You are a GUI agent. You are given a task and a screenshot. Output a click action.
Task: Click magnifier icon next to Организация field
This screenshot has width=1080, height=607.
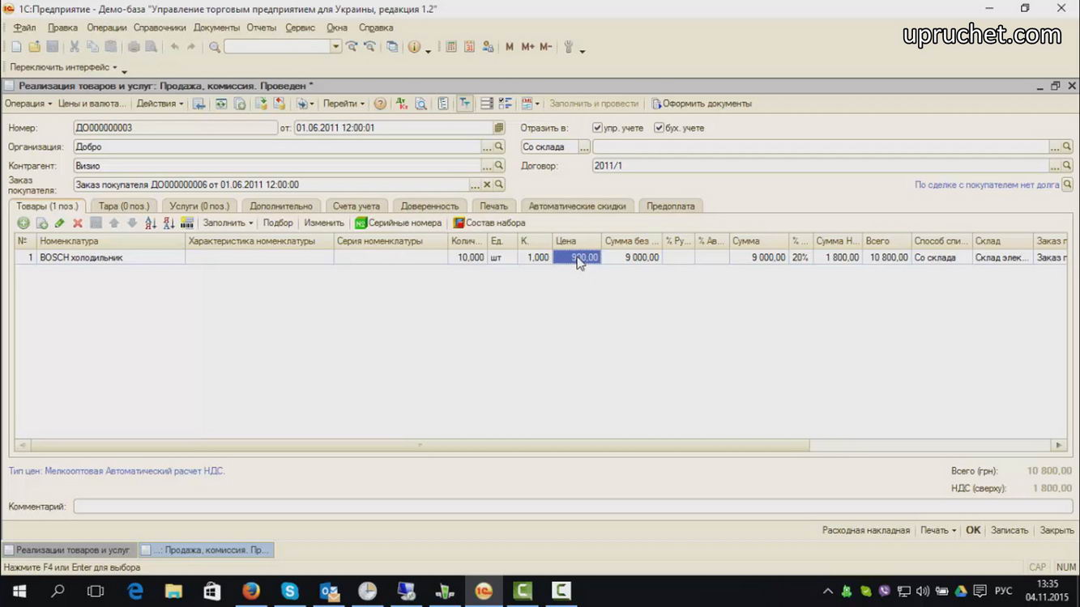(499, 146)
